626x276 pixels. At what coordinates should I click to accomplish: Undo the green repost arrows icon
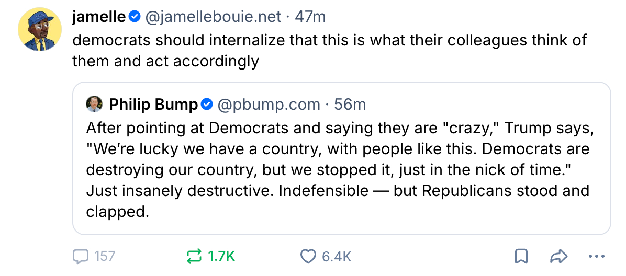tap(194, 256)
